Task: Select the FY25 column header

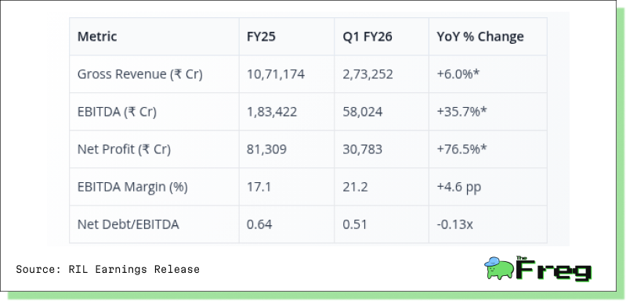Action: (x=261, y=37)
